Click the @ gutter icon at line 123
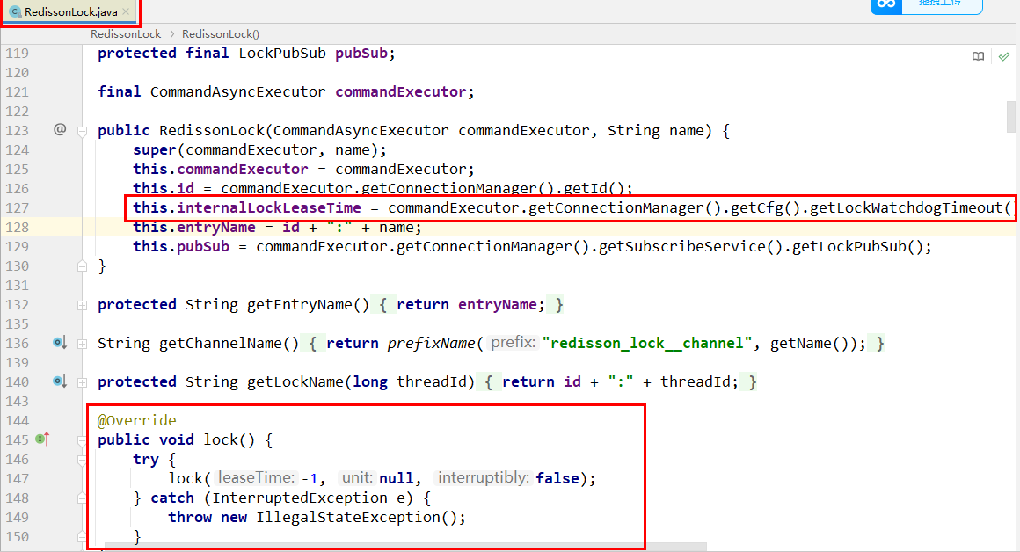1020x552 pixels. pyautogui.click(x=60, y=129)
